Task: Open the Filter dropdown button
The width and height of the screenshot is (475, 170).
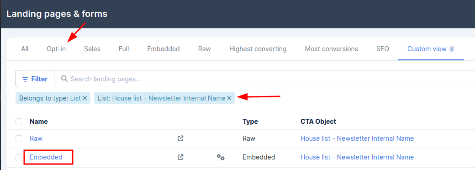Action: pos(35,79)
